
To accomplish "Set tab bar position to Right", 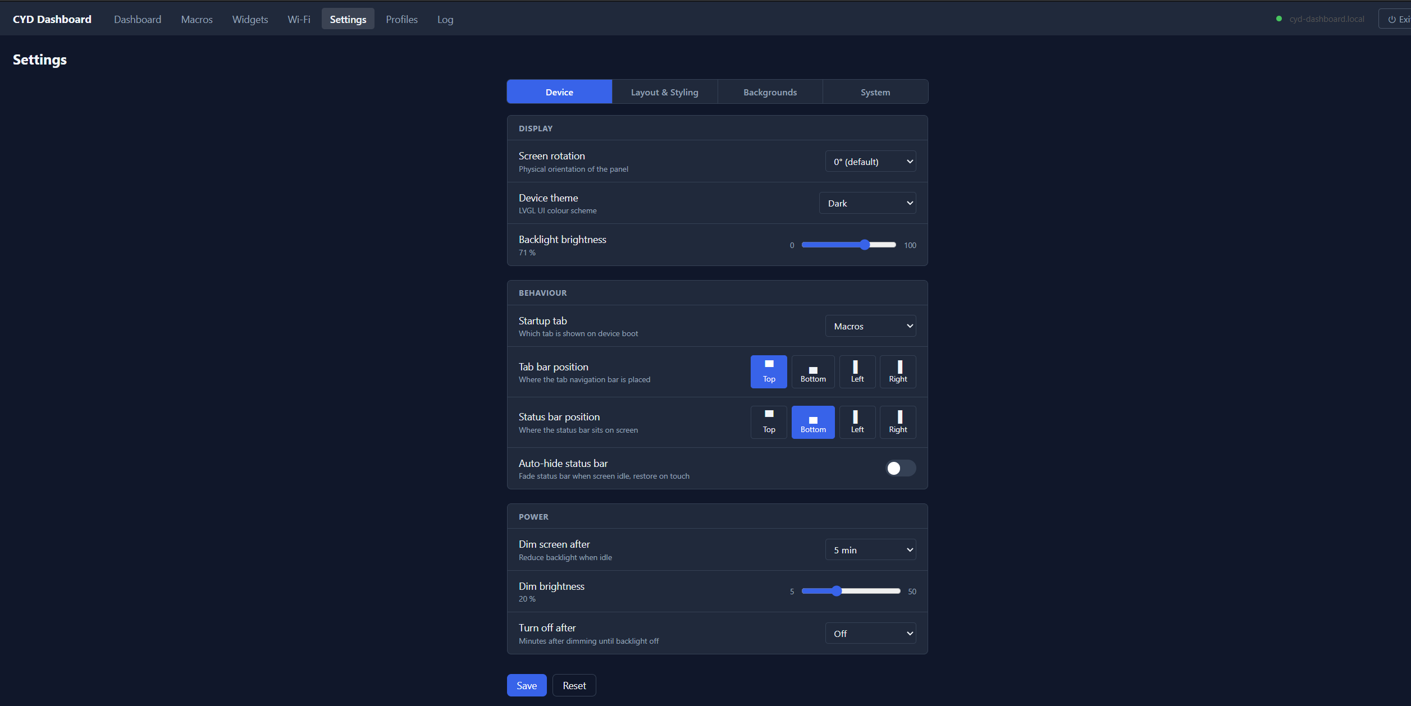I will tap(898, 372).
